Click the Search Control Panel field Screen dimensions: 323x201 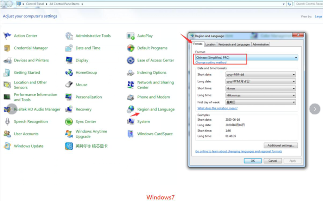coord(308,4)
